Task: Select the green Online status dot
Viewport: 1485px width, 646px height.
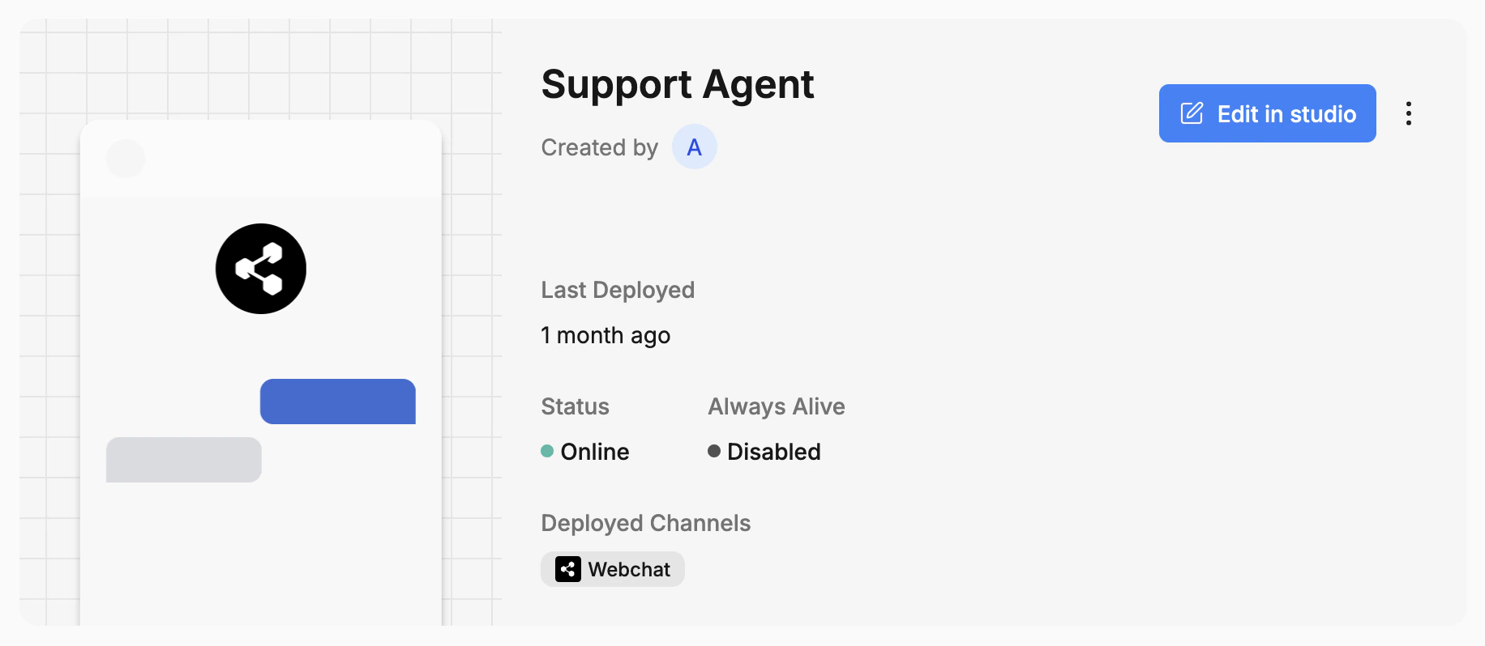Action: (x=548, y=452)
